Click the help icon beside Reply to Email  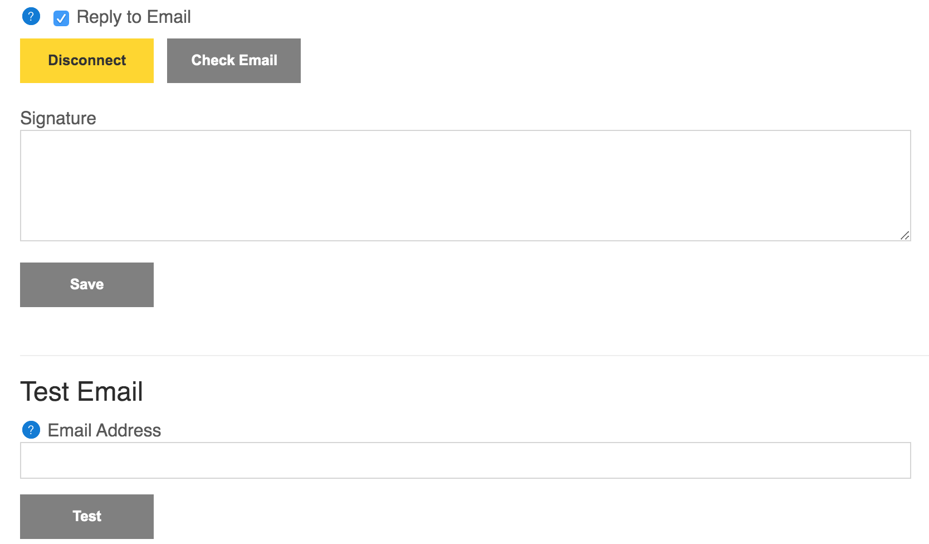[x=31, y=17]
